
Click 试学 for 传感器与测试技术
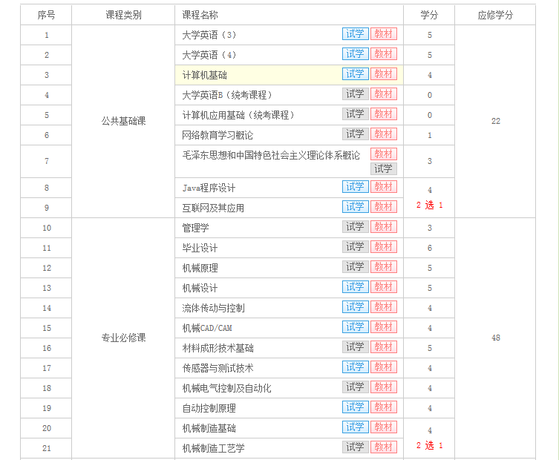[355, 367]
